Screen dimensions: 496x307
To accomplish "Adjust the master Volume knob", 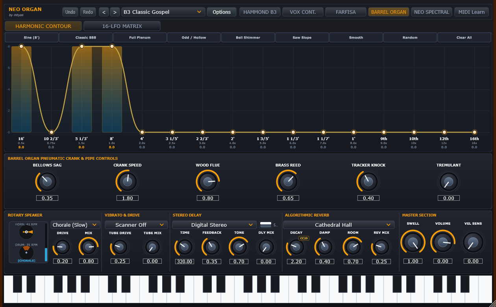I will pos(443,242).
